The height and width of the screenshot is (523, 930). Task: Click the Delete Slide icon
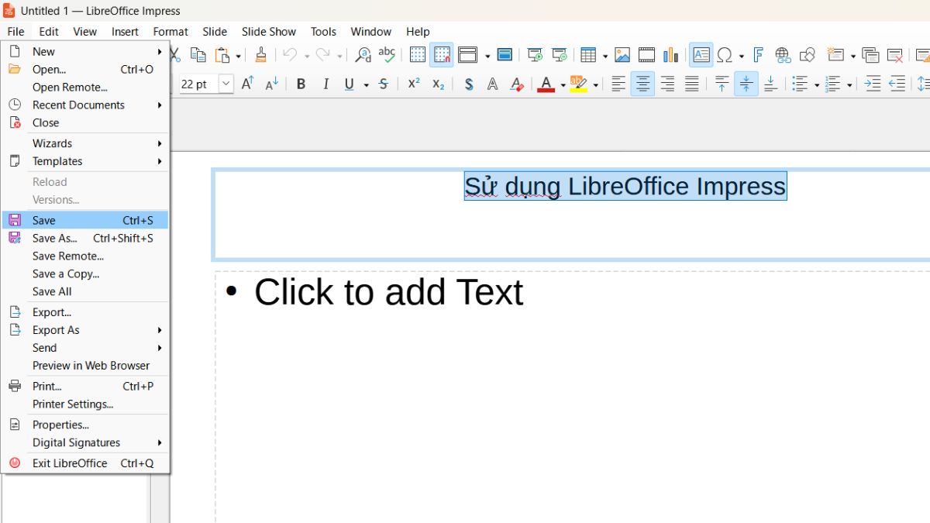(x=895, y=55)
